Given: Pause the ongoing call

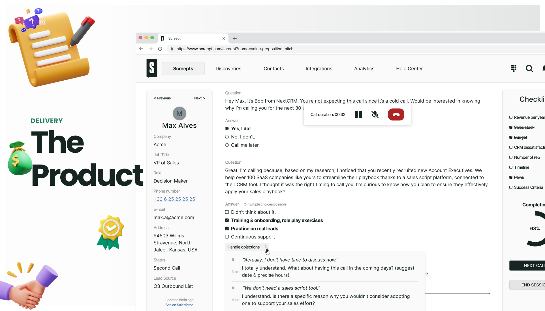Looking at the screenshot, I should [x=358, y=115].
